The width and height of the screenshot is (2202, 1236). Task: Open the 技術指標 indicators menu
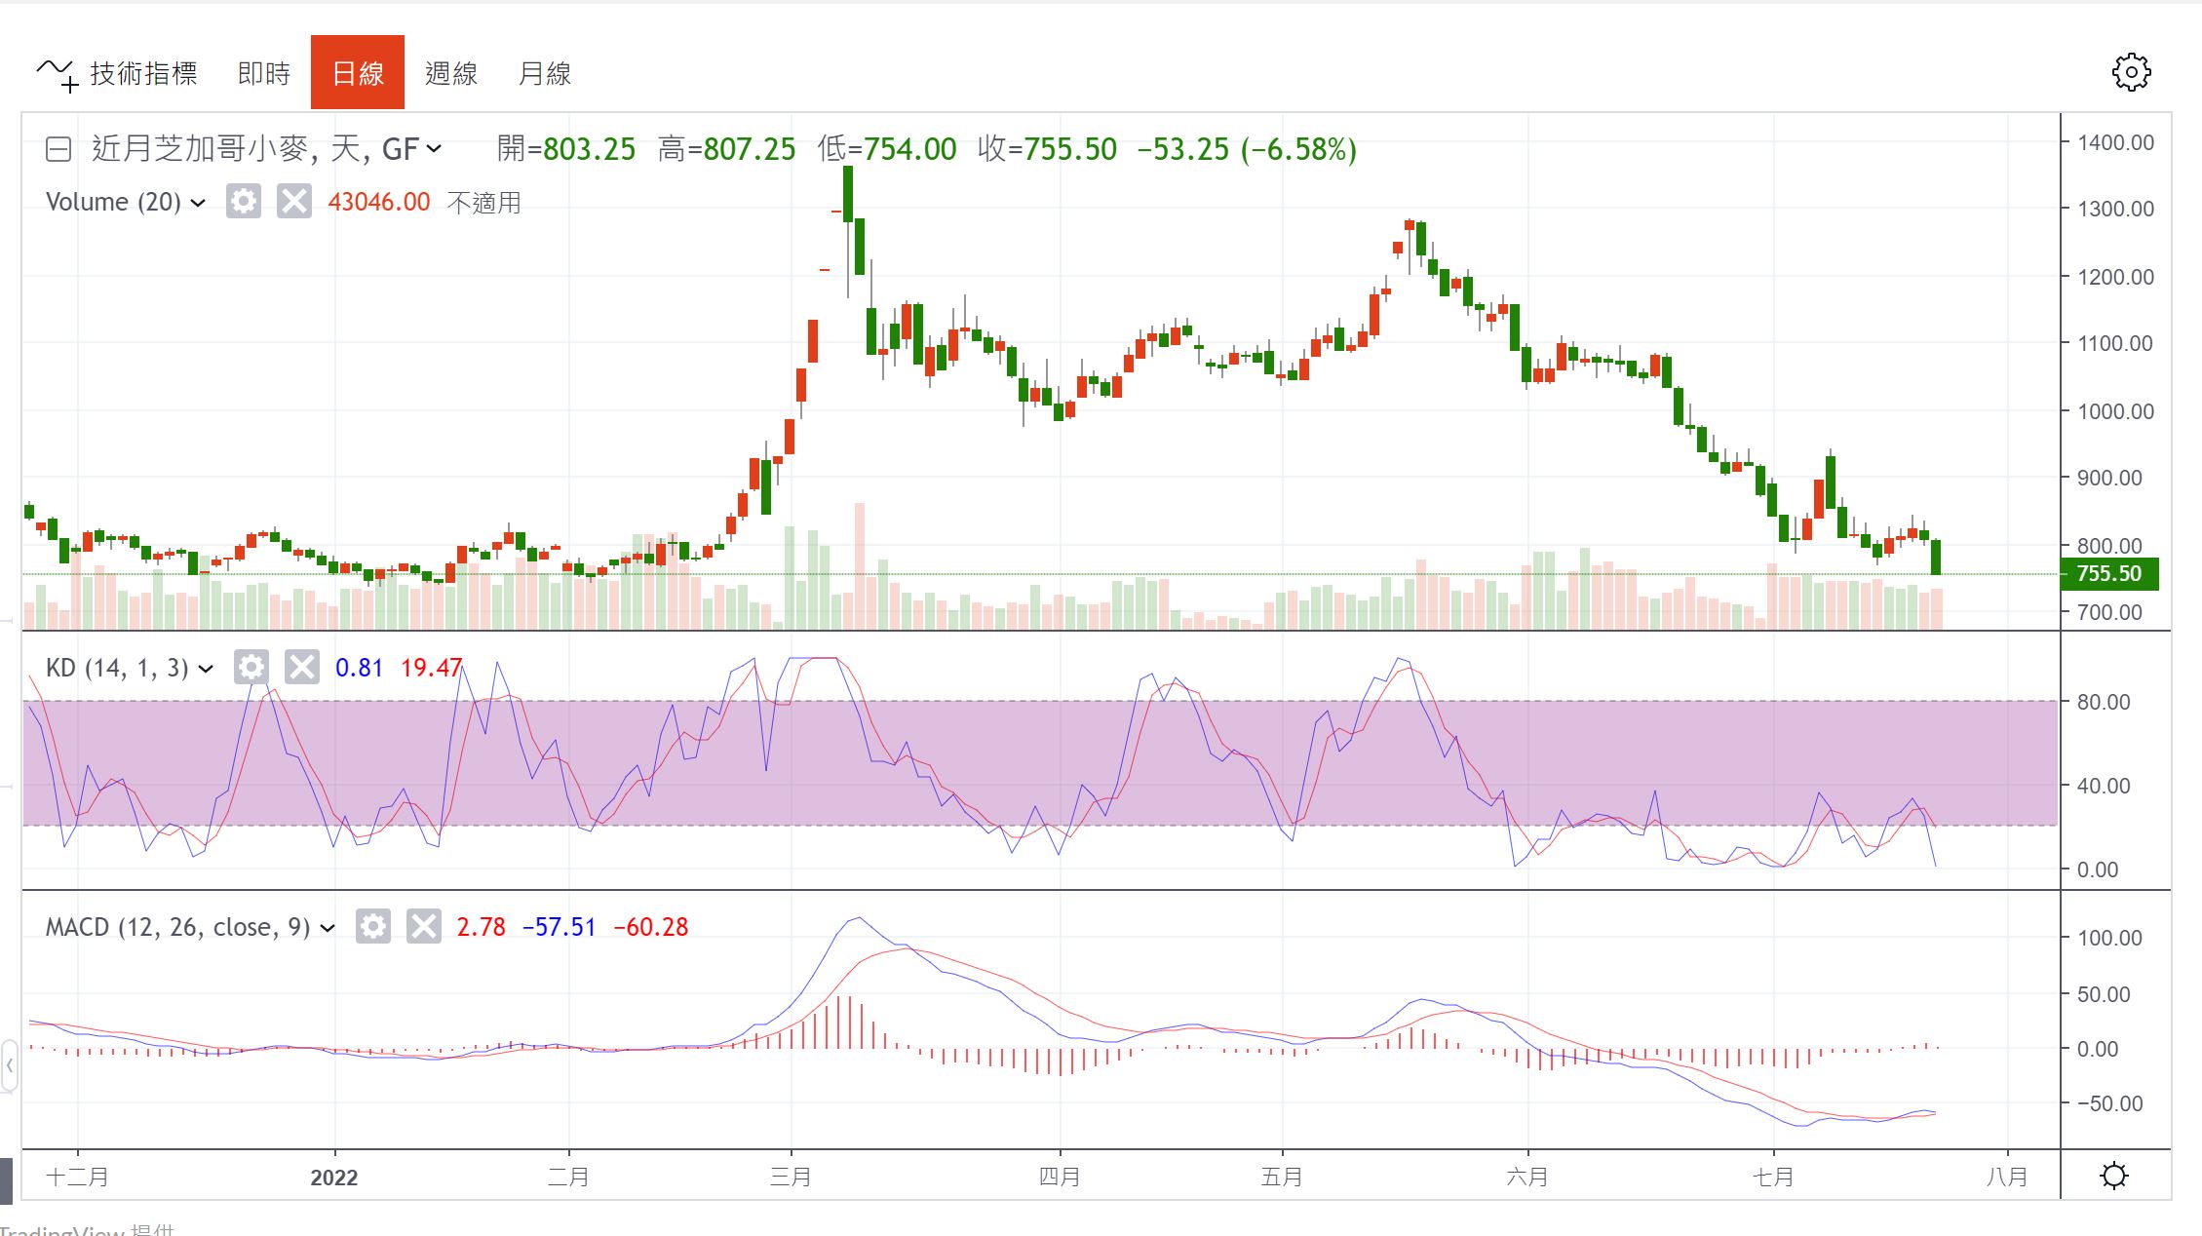[x=118, y=73]
